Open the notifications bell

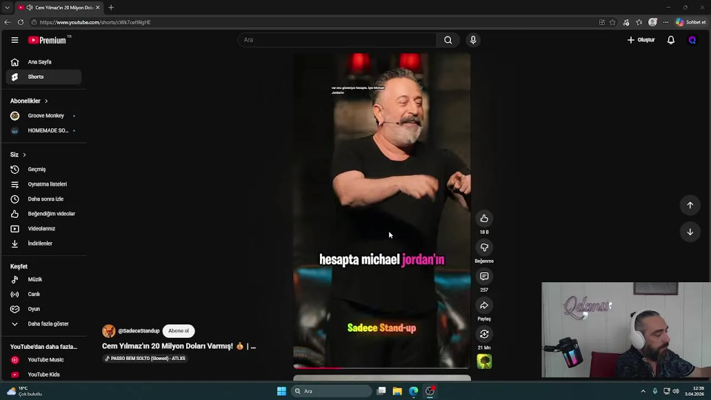(671, 40)
